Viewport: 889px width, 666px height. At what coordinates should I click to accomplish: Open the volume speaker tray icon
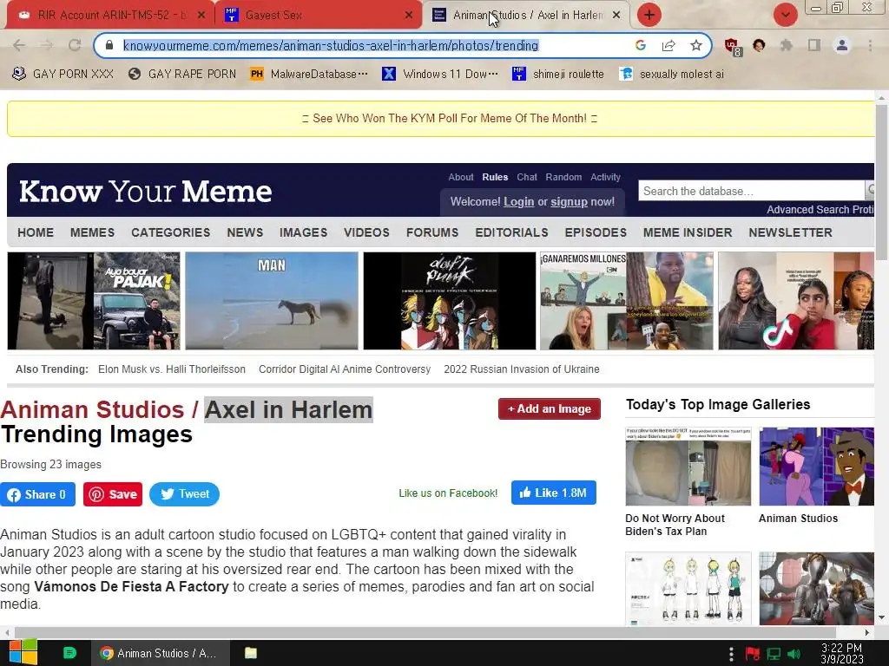(x=794, y=654)
